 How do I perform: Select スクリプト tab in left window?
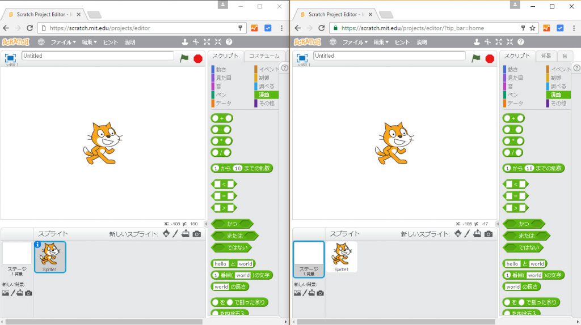tap(225, 56)
